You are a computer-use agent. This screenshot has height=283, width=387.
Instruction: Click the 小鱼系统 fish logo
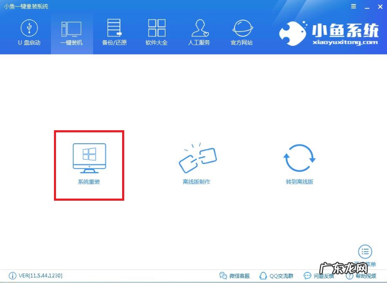coord(293,33)
